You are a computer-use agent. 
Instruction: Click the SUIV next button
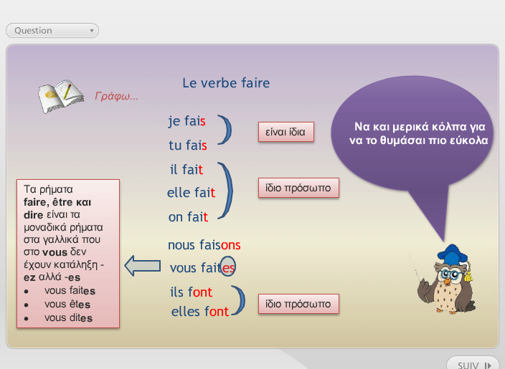tap(473, 364)
